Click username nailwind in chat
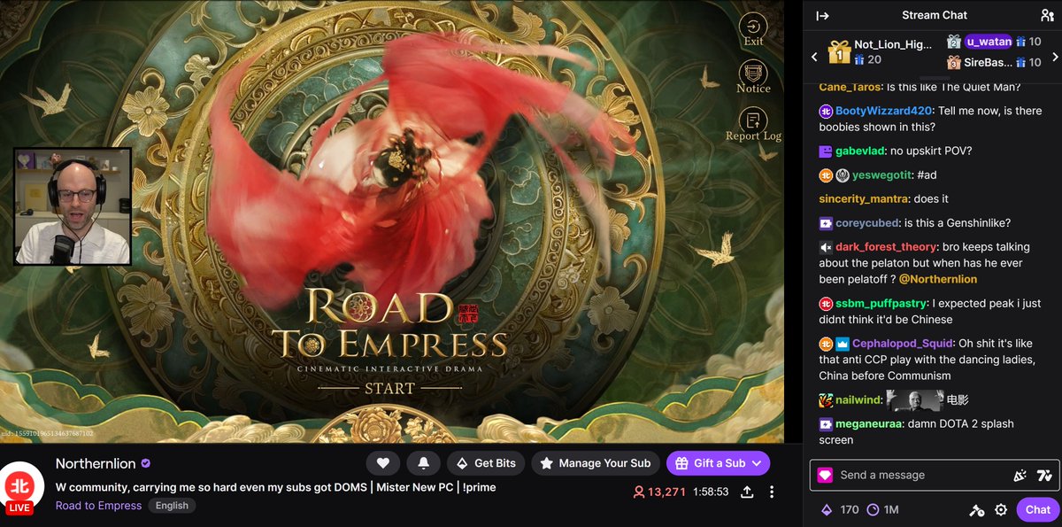The height and width of the screenshot is (527, 1062). coord(858,400)
